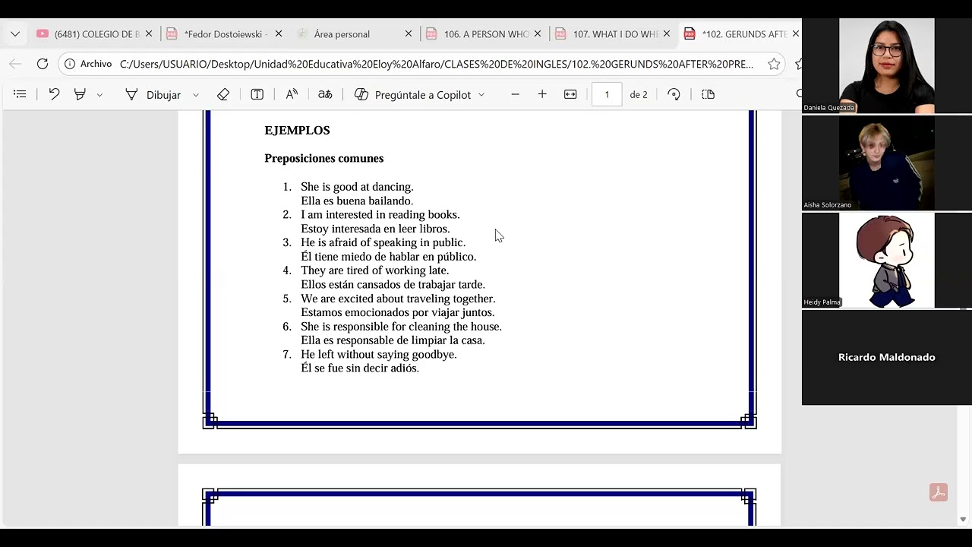Select the Dibujar drawing tool
972x547 pixels.
tap(153, 94)
